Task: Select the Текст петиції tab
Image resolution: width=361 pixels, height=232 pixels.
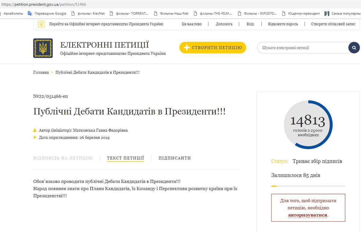Action: tap(125, 158)
